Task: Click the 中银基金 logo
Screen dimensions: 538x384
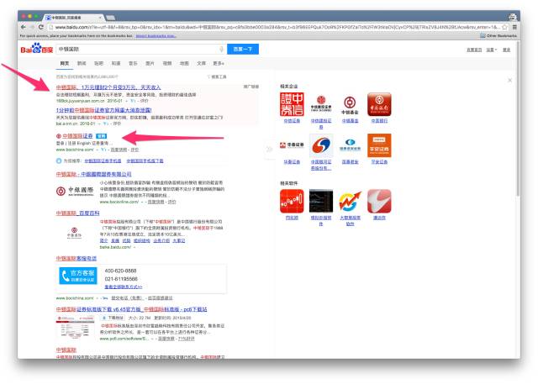Action: 350,104
